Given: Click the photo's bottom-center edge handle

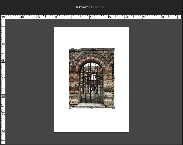Looking at the screenshot, I should click(x=91, y=108).
